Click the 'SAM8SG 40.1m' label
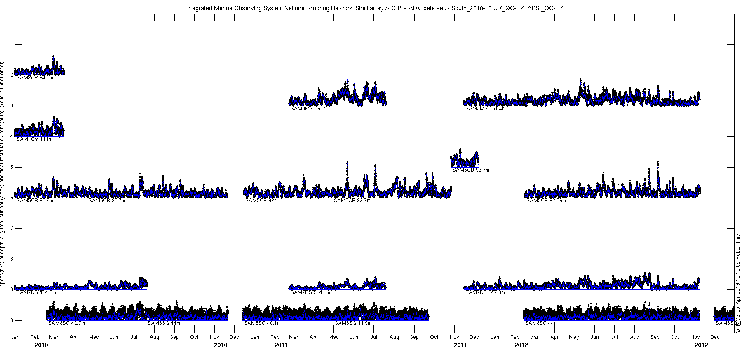Viewport: 742px width, 350px height. 262,323
